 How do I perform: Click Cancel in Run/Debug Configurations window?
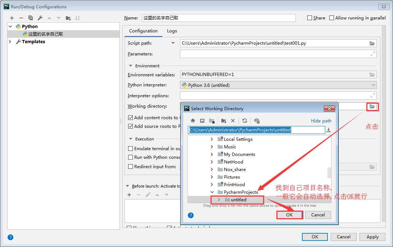coord(343,237)
